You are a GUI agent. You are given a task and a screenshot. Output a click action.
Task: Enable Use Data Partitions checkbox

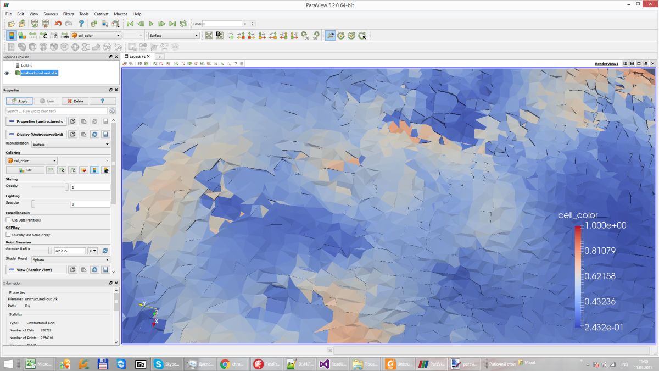(x=8, y=220)
